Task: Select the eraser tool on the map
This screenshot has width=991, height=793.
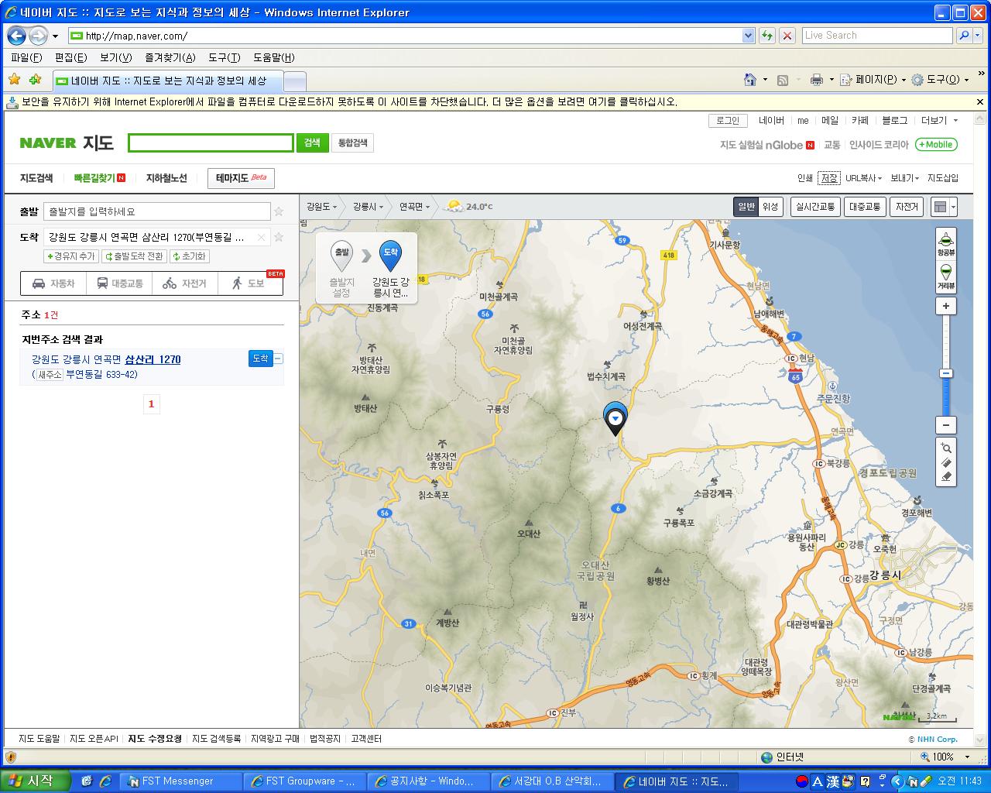Action: click(946, 477)
